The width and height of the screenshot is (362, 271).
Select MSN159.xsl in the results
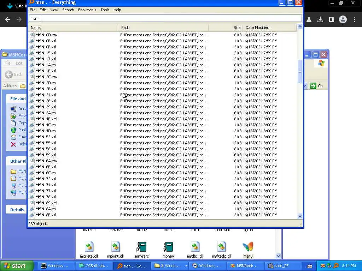coord(46,155)
